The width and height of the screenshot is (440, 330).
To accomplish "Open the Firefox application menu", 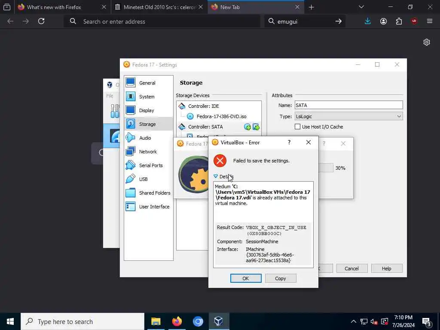I will (430, 21).
